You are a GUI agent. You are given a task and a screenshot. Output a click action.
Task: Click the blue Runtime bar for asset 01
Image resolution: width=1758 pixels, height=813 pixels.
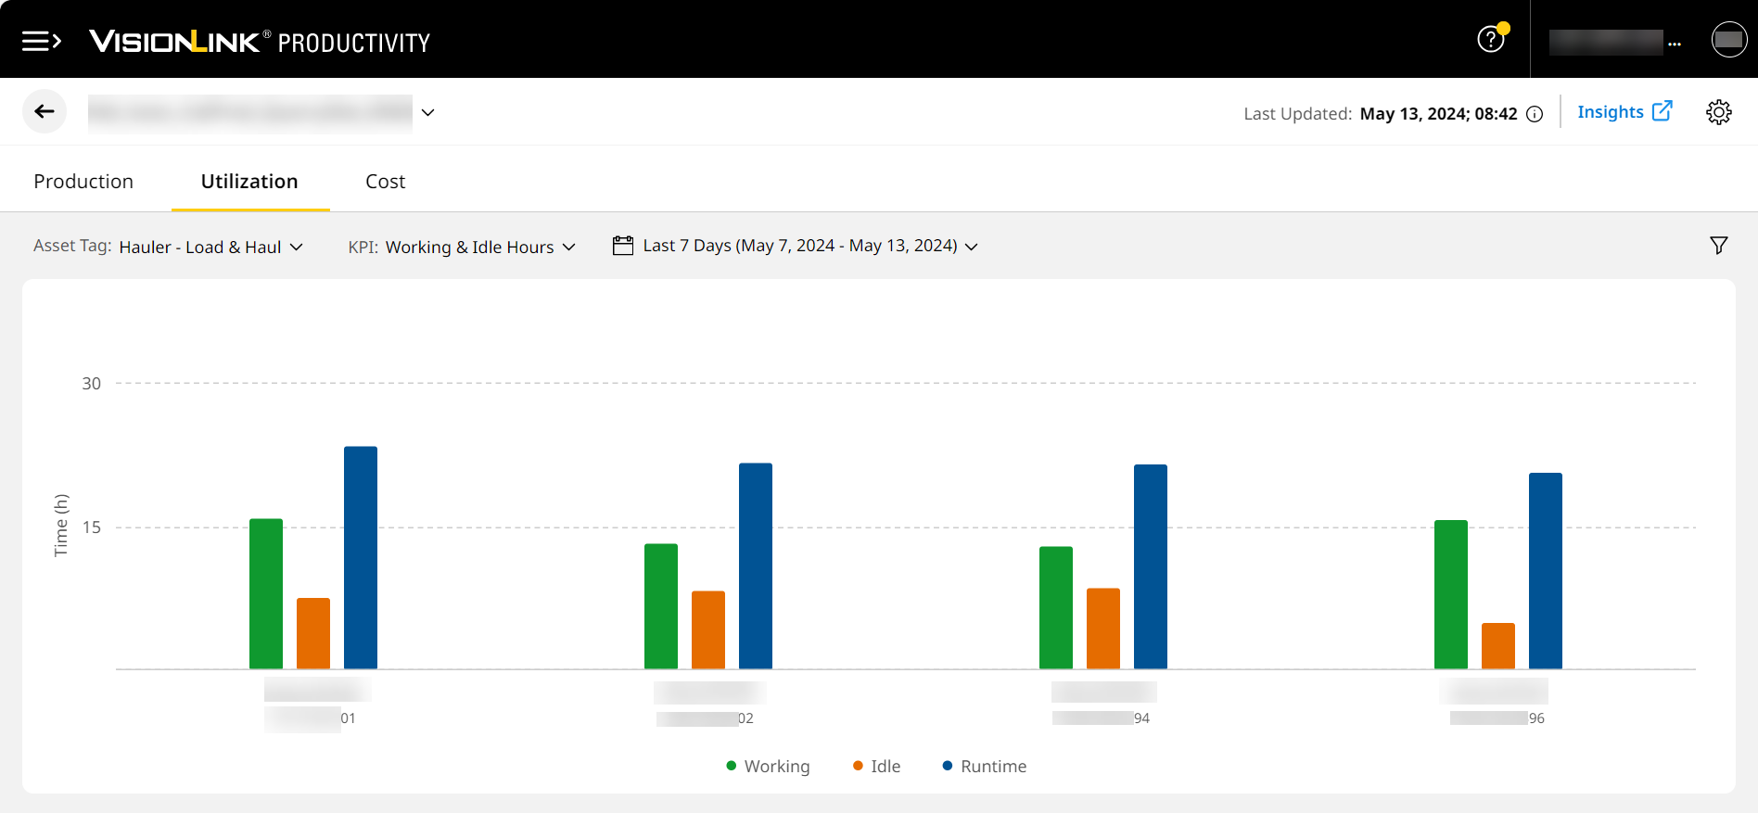[x=361, y=557]
